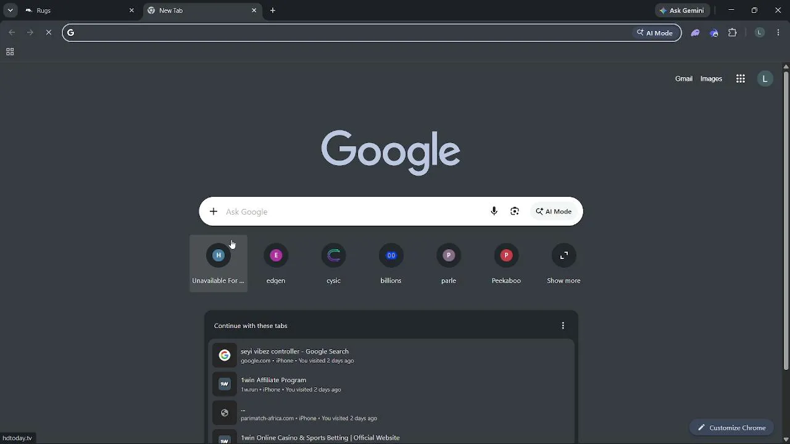Open the Chrome profile L avatar

(x=760, y=33)
